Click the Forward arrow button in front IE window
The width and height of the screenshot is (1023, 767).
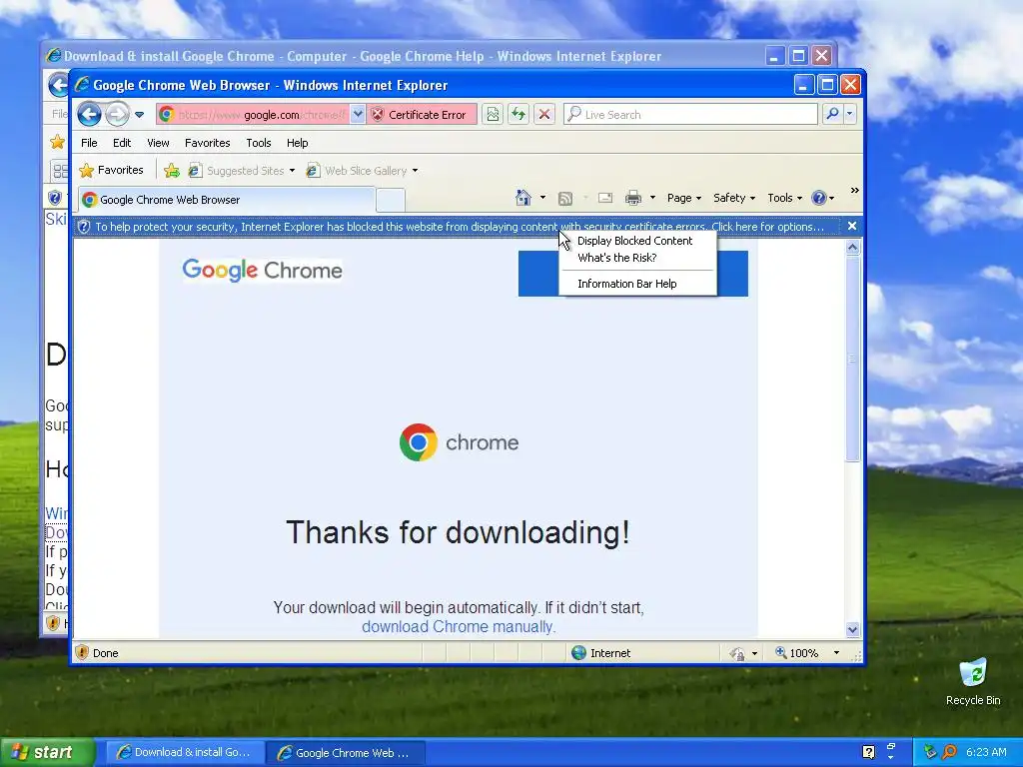(x=118, y=114)
